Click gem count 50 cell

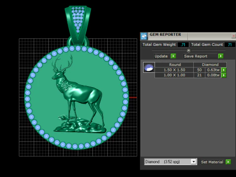[199, 70]
